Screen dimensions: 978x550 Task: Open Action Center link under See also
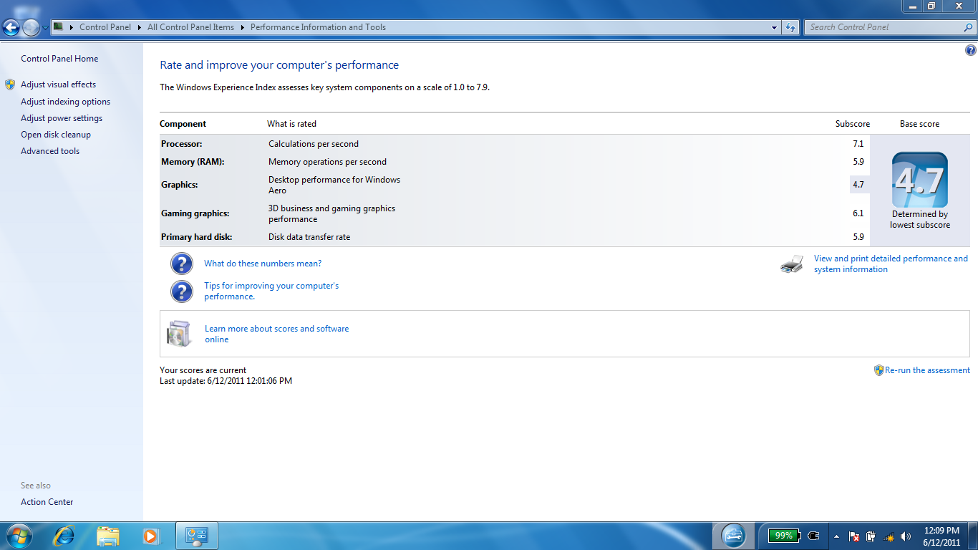click(47, 502)
